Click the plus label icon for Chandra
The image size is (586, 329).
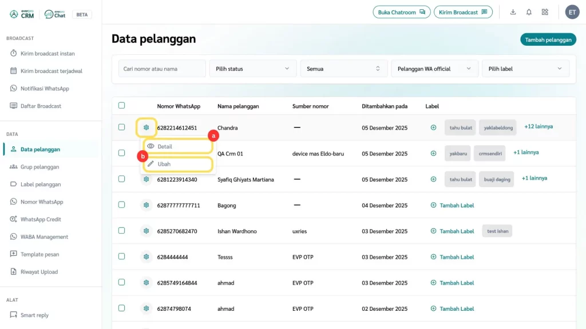pos(433,127)
